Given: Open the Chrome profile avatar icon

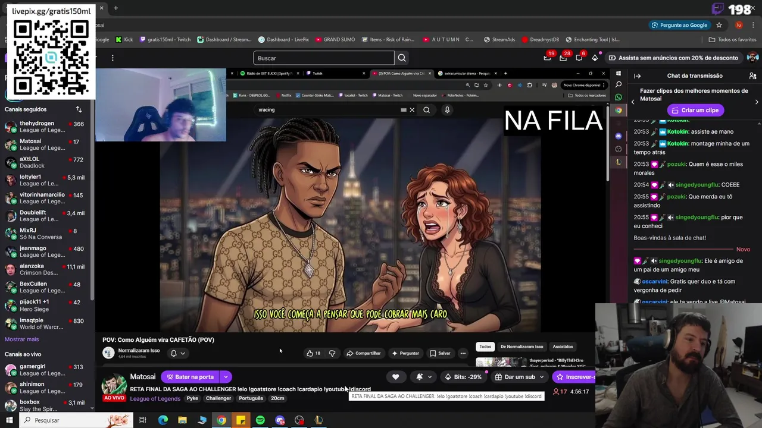Looking at the screenshot, I should (739, 25).
